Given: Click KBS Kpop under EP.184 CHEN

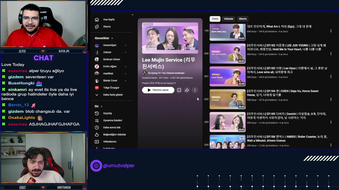Looking at the screenshot, I should click(252, 100).
